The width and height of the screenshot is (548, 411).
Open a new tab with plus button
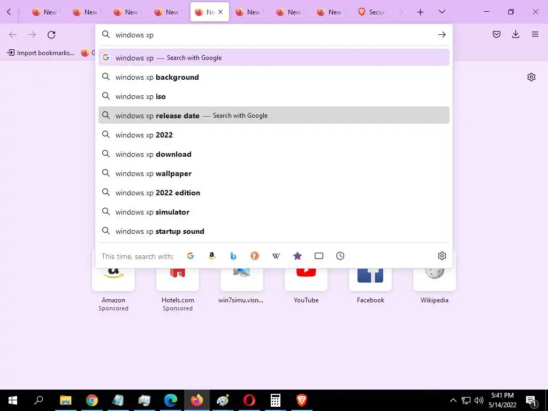(x=421, y=12)
